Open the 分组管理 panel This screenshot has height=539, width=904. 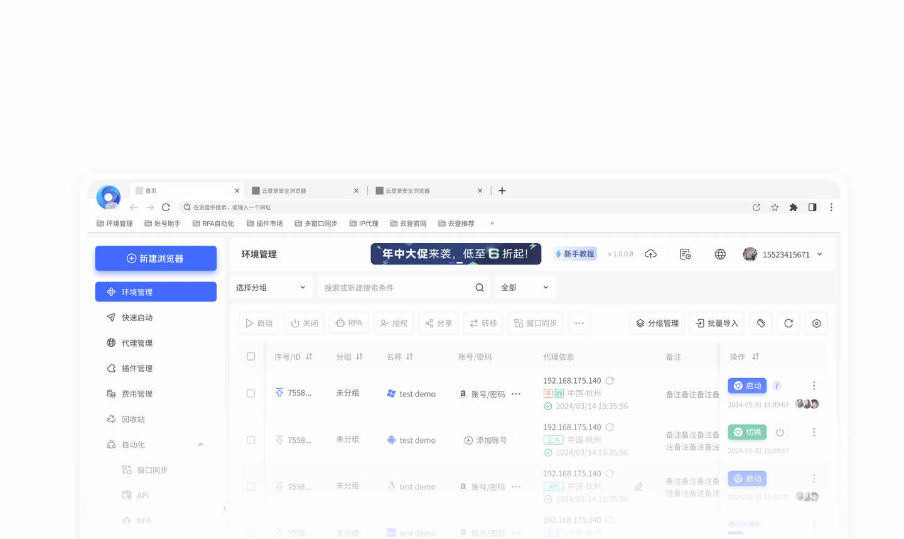point(657,323)
